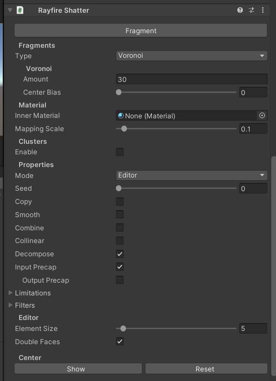Open Rayfire Shatter help reference icon
The width and height of the screenshot is (276, 381).
240,10
